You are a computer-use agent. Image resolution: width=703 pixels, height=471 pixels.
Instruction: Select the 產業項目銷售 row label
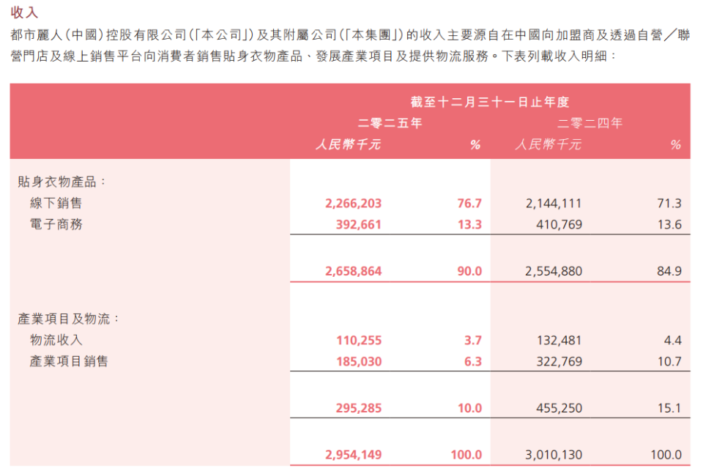point(69,361)
